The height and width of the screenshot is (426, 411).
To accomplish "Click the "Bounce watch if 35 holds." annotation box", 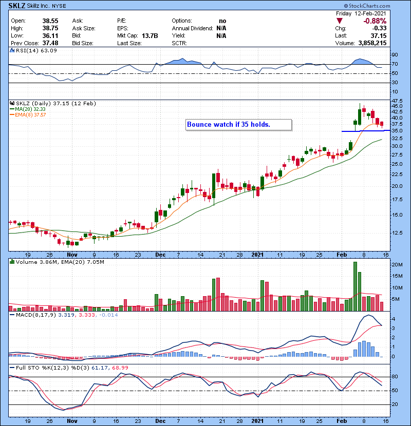I will pyautogui.click(x=238, y=125).
